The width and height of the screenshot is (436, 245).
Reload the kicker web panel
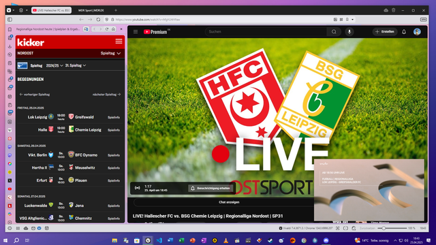point(107,29)
